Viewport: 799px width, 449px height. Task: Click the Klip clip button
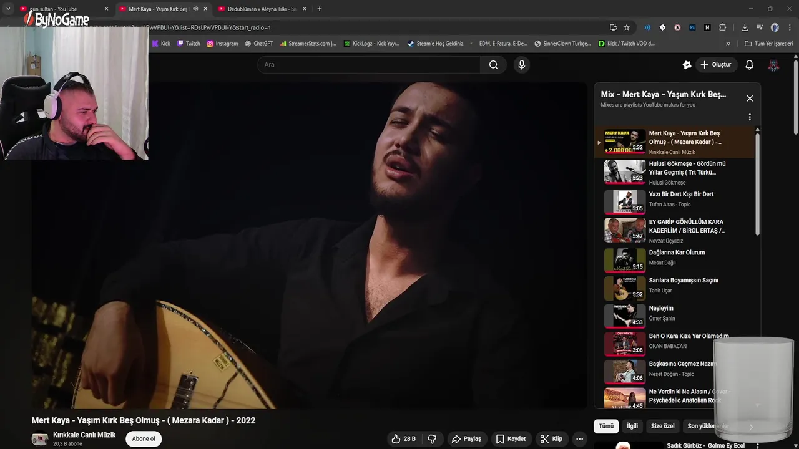551,439
